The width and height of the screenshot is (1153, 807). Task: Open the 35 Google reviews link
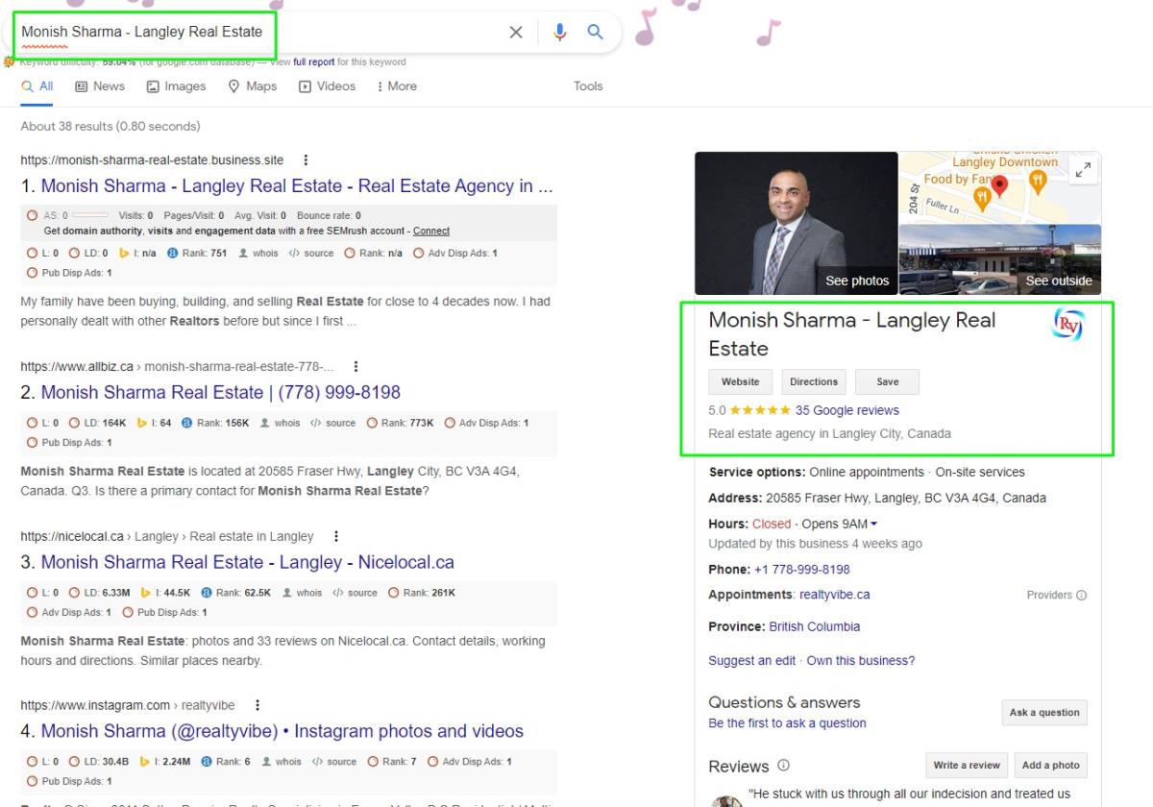[x=847, y=410]
